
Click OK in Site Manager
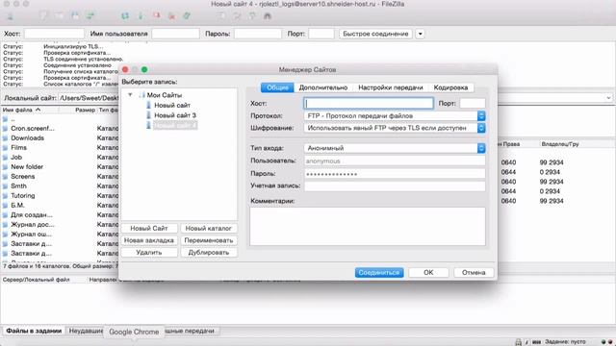coord(428,272)
